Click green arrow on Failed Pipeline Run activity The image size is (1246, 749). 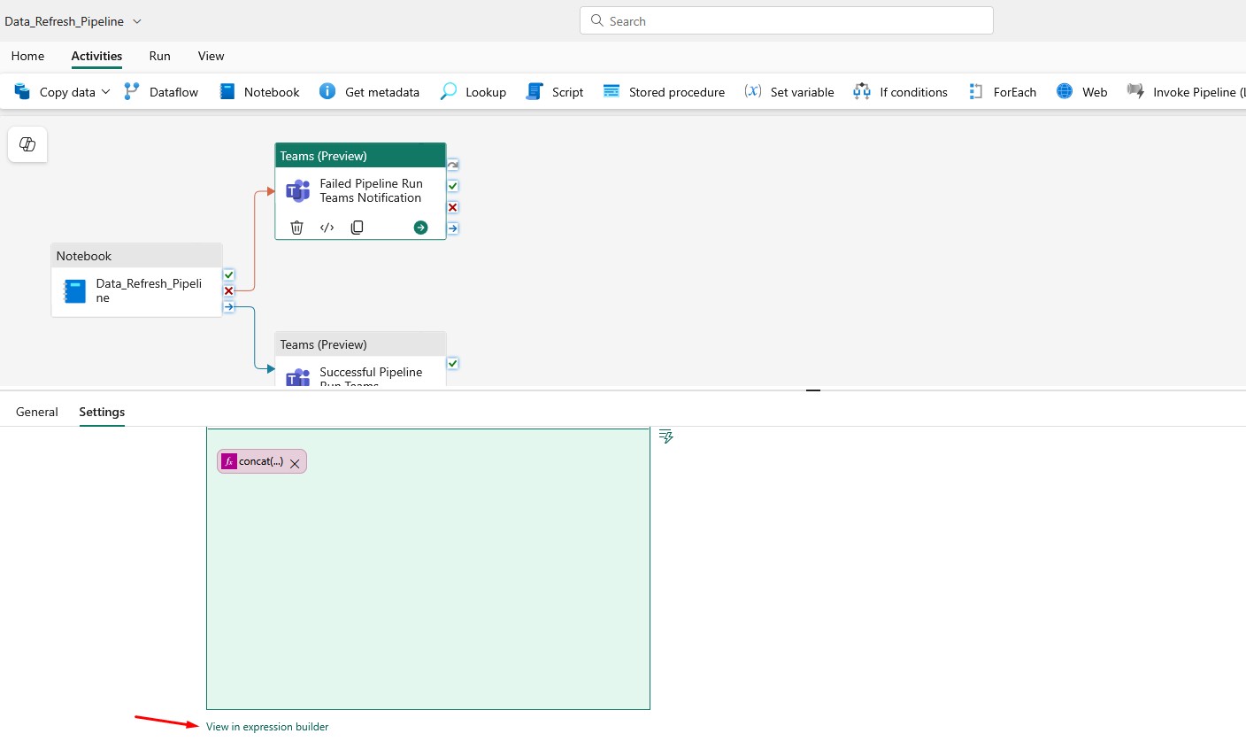pyautogui.click(x=420, y=228)
